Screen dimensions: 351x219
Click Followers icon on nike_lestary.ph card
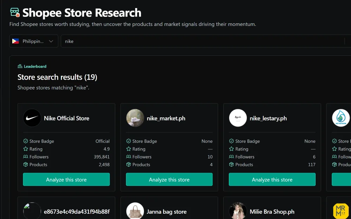[231, 157]
